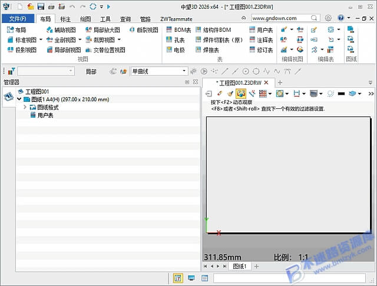377x286 pixels.
Task: Expand the 图纸格式 tree node
Action: (25, 107)
